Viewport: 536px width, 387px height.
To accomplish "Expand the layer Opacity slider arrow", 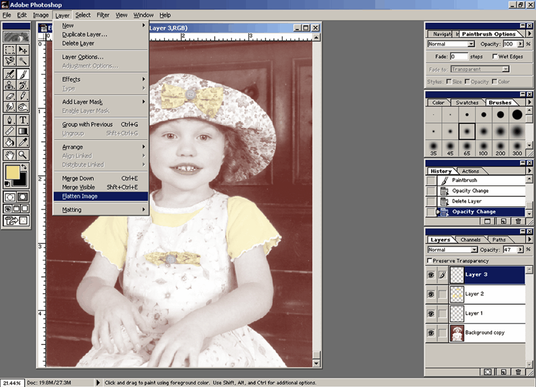I will (x=521, y=250).
